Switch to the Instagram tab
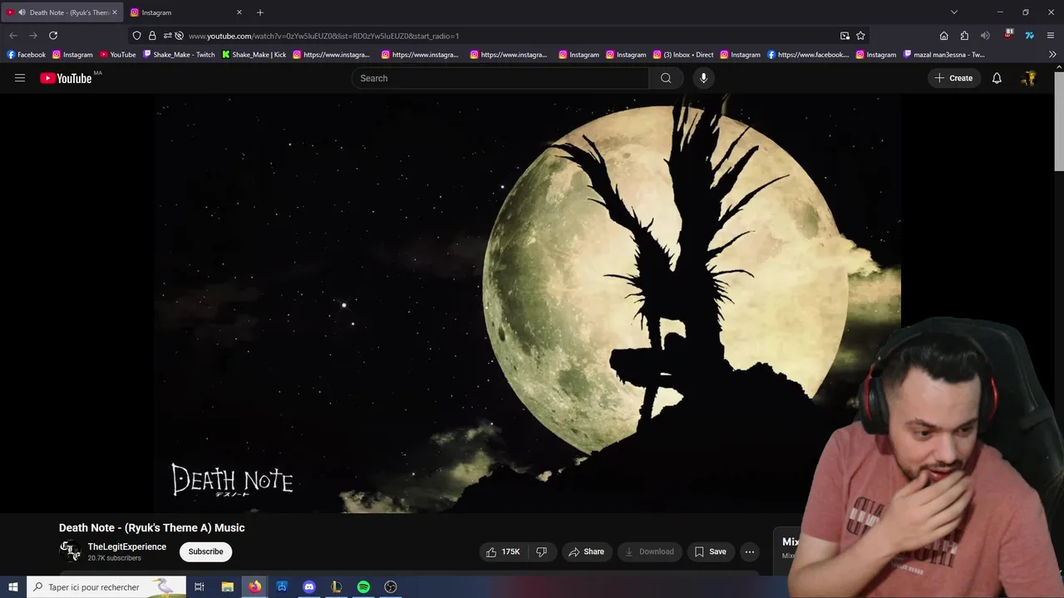This screenshot has height=598, width=1064. click(186, 12)
